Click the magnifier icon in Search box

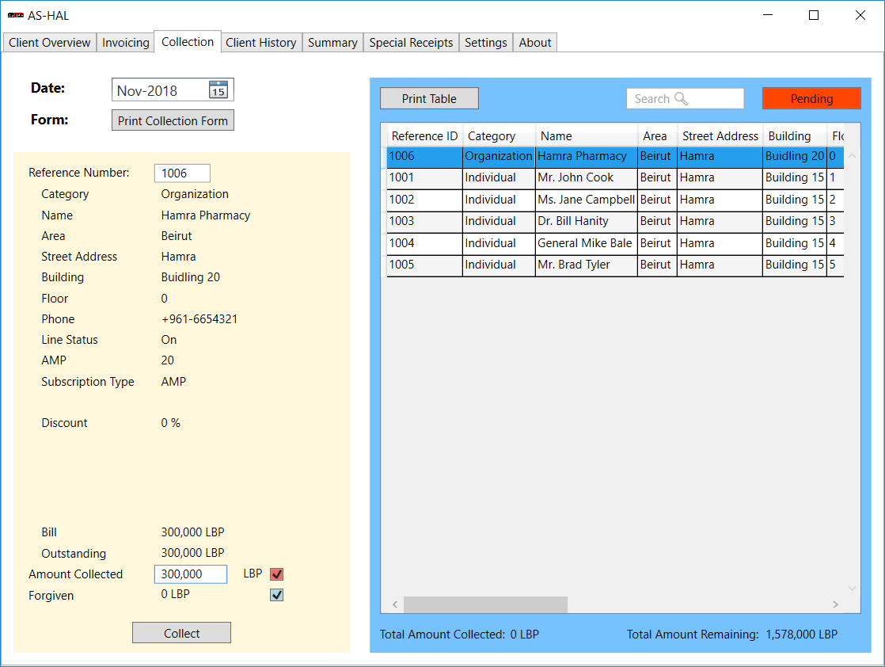[x=681, y=98]
